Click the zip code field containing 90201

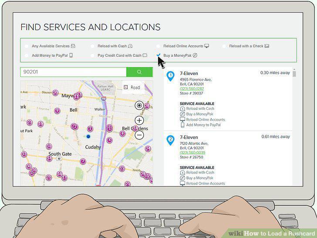point(74,72)
